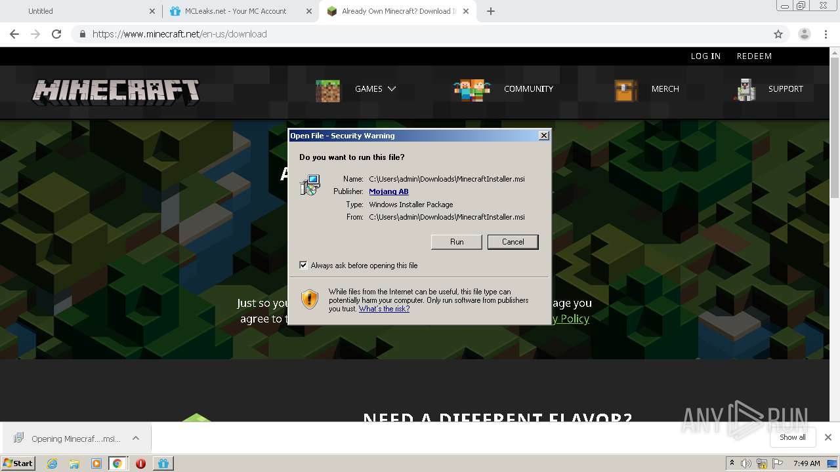Open the Chrome three-dot menu

point(826,34)
